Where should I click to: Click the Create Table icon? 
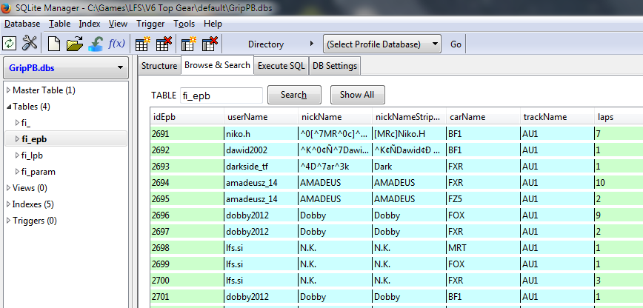click(143, 43)
